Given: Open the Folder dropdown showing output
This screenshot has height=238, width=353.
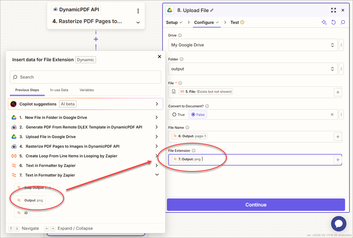Looking at the screenshot, I should point(253,69).
